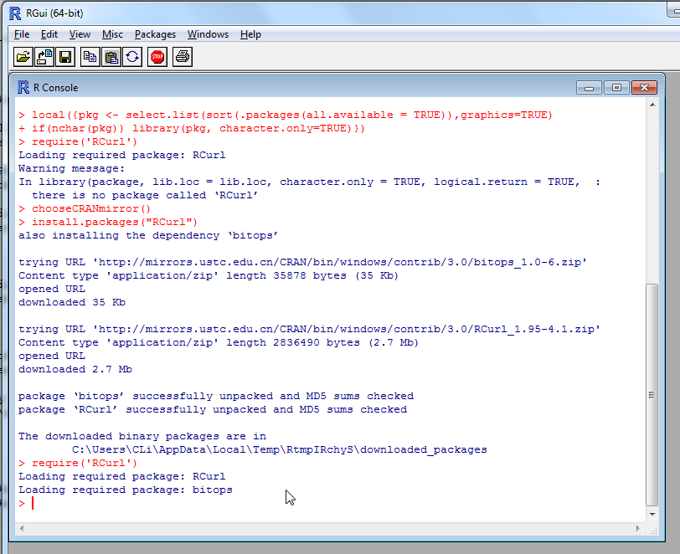Click the horizontal scrollbar right arrow
Screen dimensions: 680x554
point(637,528)
